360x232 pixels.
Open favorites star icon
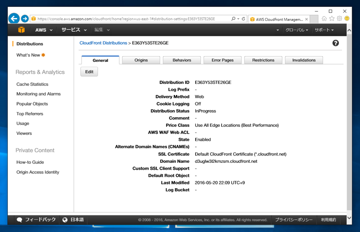[332, 18]
